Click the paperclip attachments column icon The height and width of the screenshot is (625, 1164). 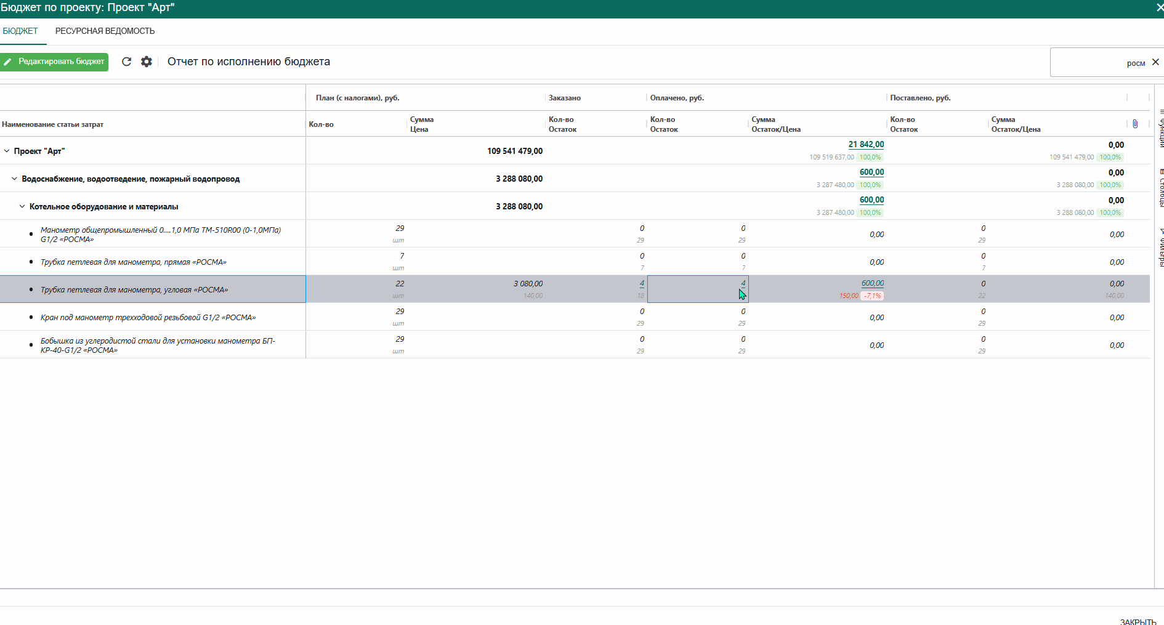coord(1135,124)
